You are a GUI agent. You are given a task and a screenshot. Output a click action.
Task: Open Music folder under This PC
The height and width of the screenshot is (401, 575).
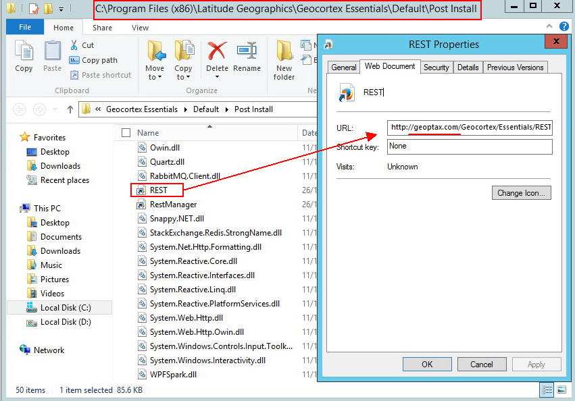[x=51, y=265]
